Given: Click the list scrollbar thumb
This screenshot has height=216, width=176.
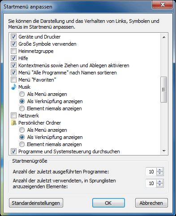Looking at the screenshot, I should [x=164, y=90].
